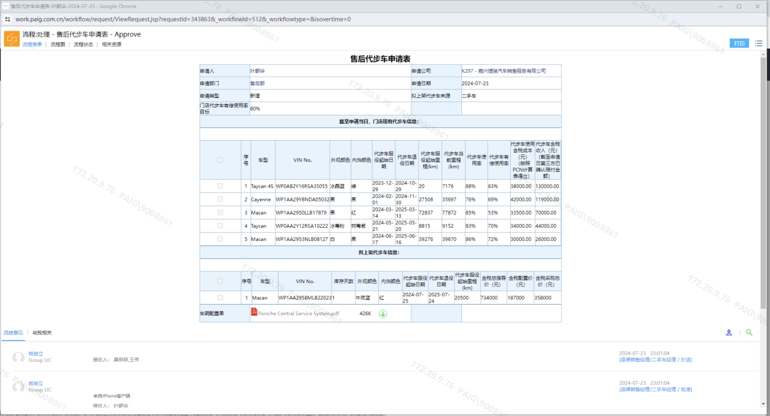
Task: Tick the checkbox for Cayenne row
Action: coord(220,200)
